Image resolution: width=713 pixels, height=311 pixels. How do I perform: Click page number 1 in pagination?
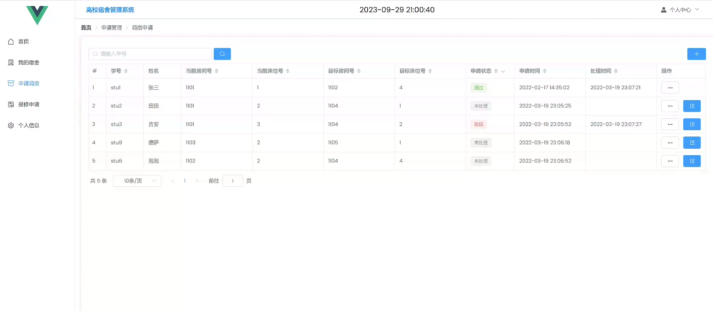point(185,181)
